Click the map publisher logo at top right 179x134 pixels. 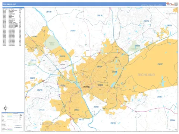(172, 4)
